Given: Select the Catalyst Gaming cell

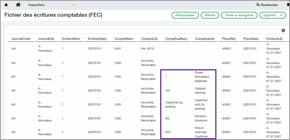Looking at the screenshot, I should coord(200,91).
